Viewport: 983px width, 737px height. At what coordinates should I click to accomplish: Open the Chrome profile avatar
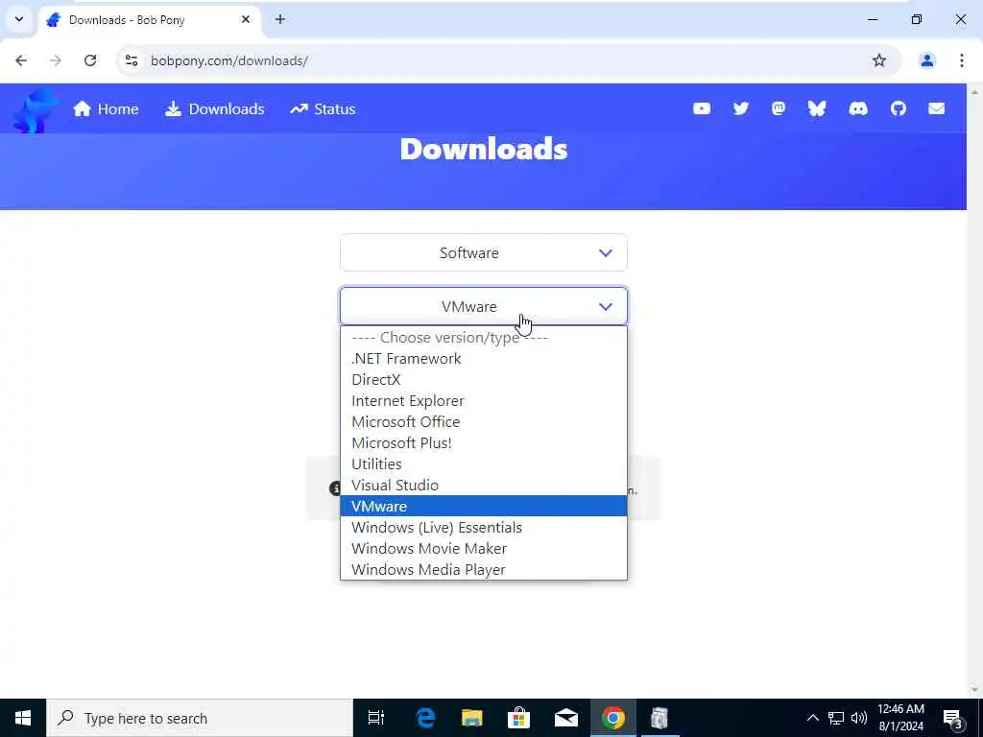coord(926,60)
